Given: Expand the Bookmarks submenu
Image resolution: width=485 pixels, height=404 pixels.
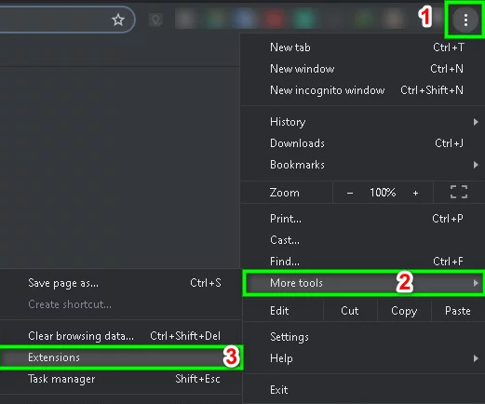Looking at the screenshot, I should [362, 165].
